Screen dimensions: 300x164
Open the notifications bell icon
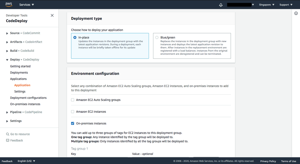click(221, 5)
